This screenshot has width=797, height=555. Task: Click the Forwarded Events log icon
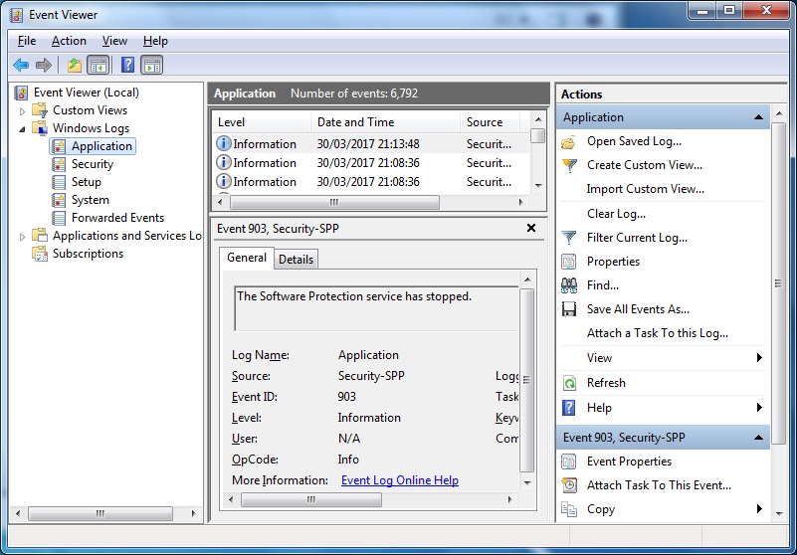pos(59,218)
